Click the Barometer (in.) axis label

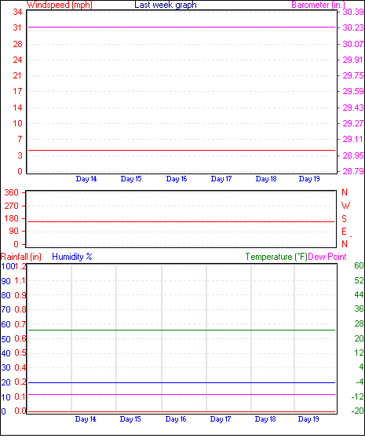(318, 5)
